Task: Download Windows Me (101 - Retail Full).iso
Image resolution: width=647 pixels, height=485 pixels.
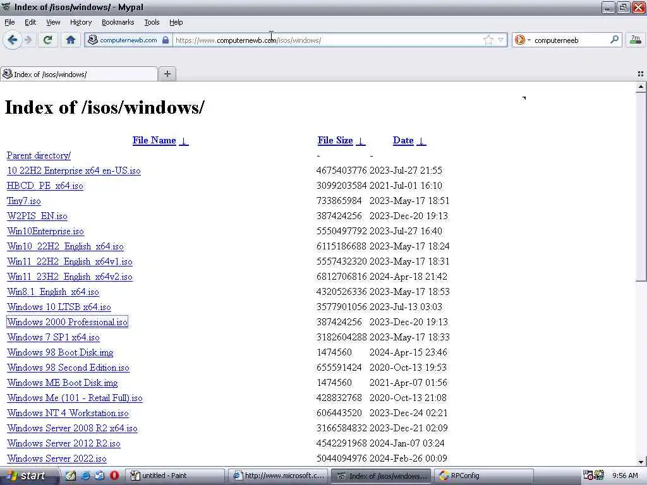Action: (x=75, y=398)
